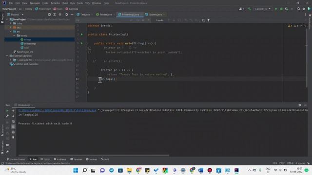Hide the Project panel with minus icon

tap(72, 15)
